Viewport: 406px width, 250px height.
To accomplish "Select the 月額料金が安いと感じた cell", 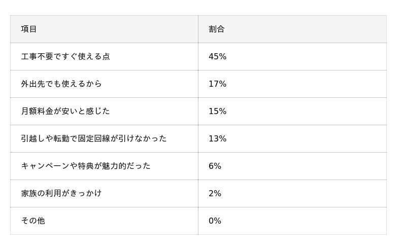I will (65, 112).
